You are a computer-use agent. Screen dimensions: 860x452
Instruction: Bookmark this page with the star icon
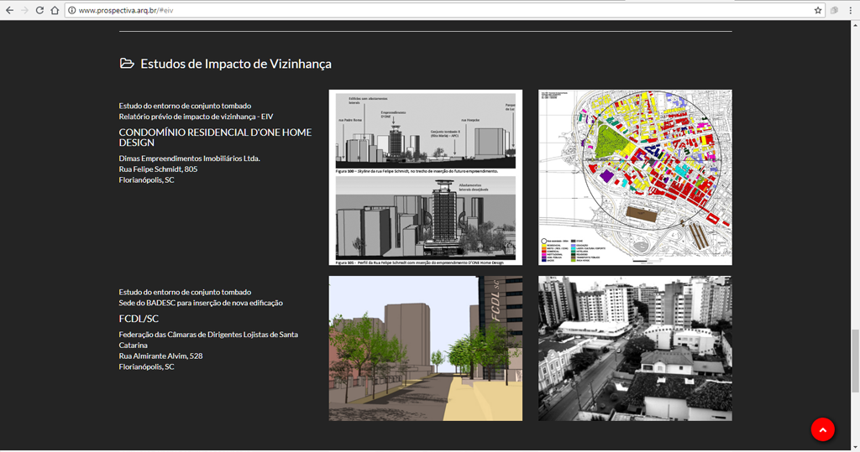(818, 10)
